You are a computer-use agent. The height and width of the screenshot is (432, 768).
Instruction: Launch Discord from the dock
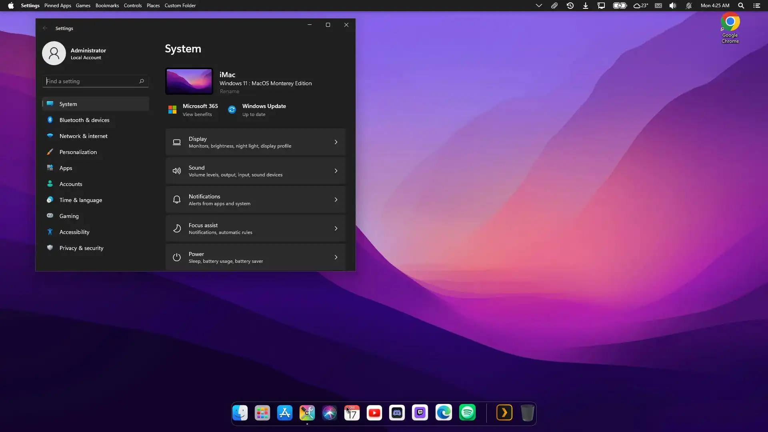pos(397,413)
